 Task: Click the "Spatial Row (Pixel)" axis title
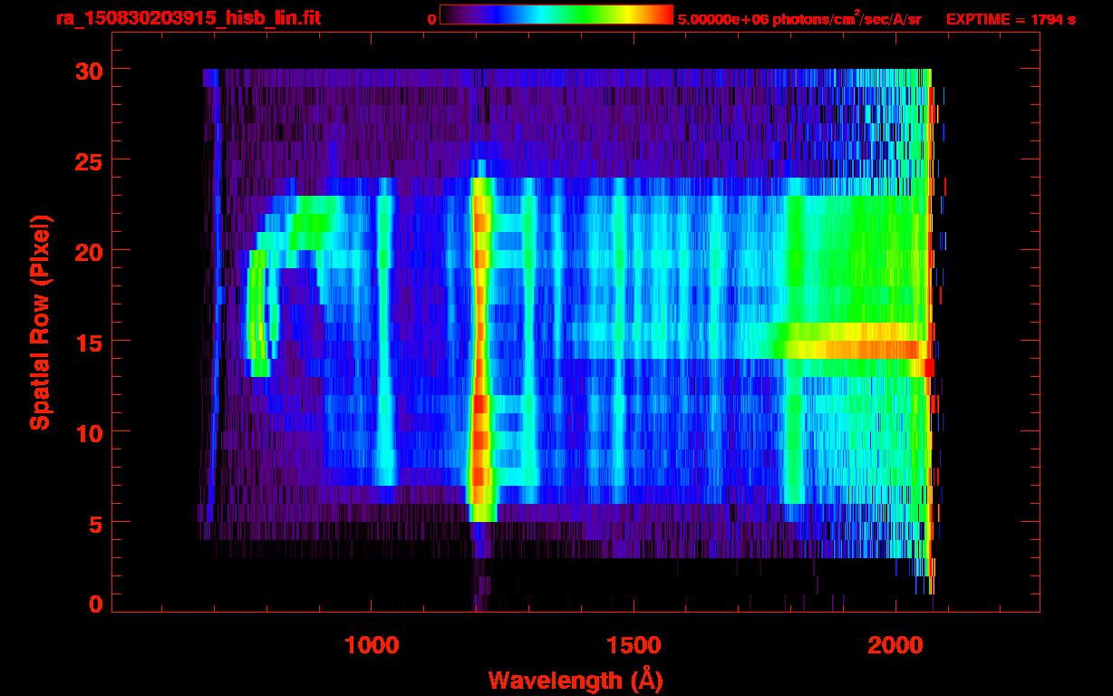click(40, 322)
